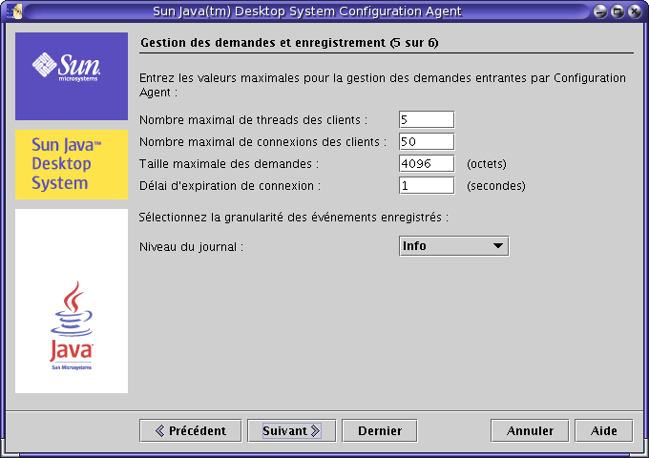
Task: Maximize the Configuration Agent window
Action: click(x=617, y=11)
